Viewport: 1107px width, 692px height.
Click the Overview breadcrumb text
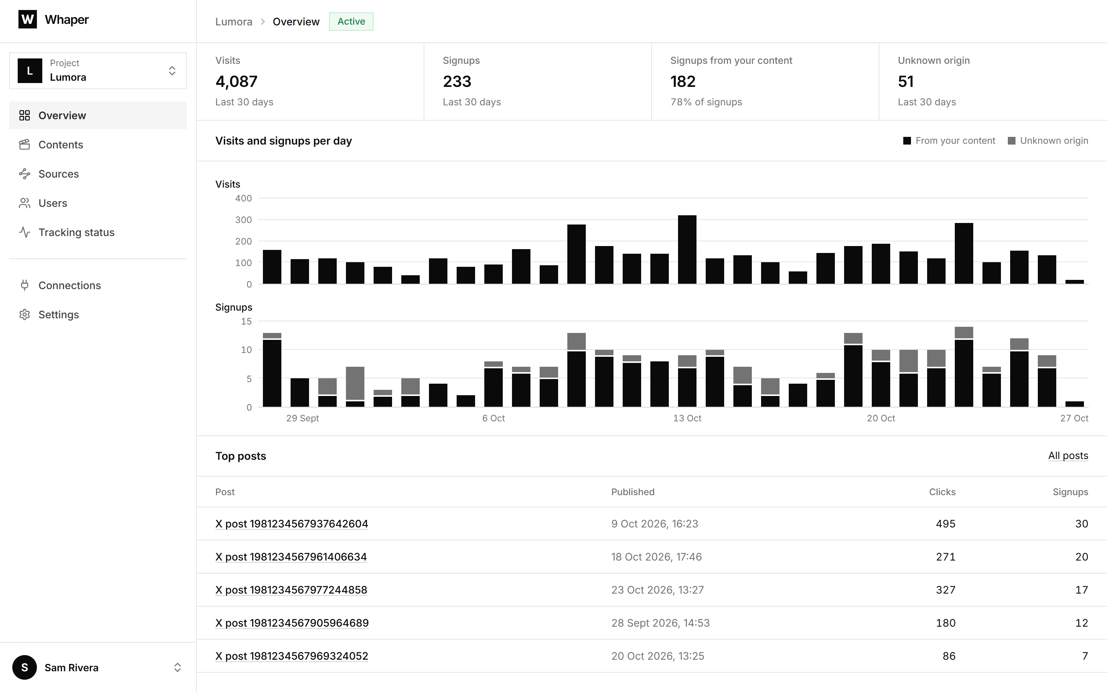tap(296, 22)
